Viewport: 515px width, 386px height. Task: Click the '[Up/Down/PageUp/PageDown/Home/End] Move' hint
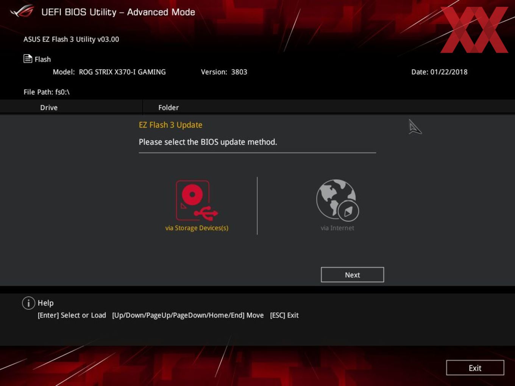point(188,315)
